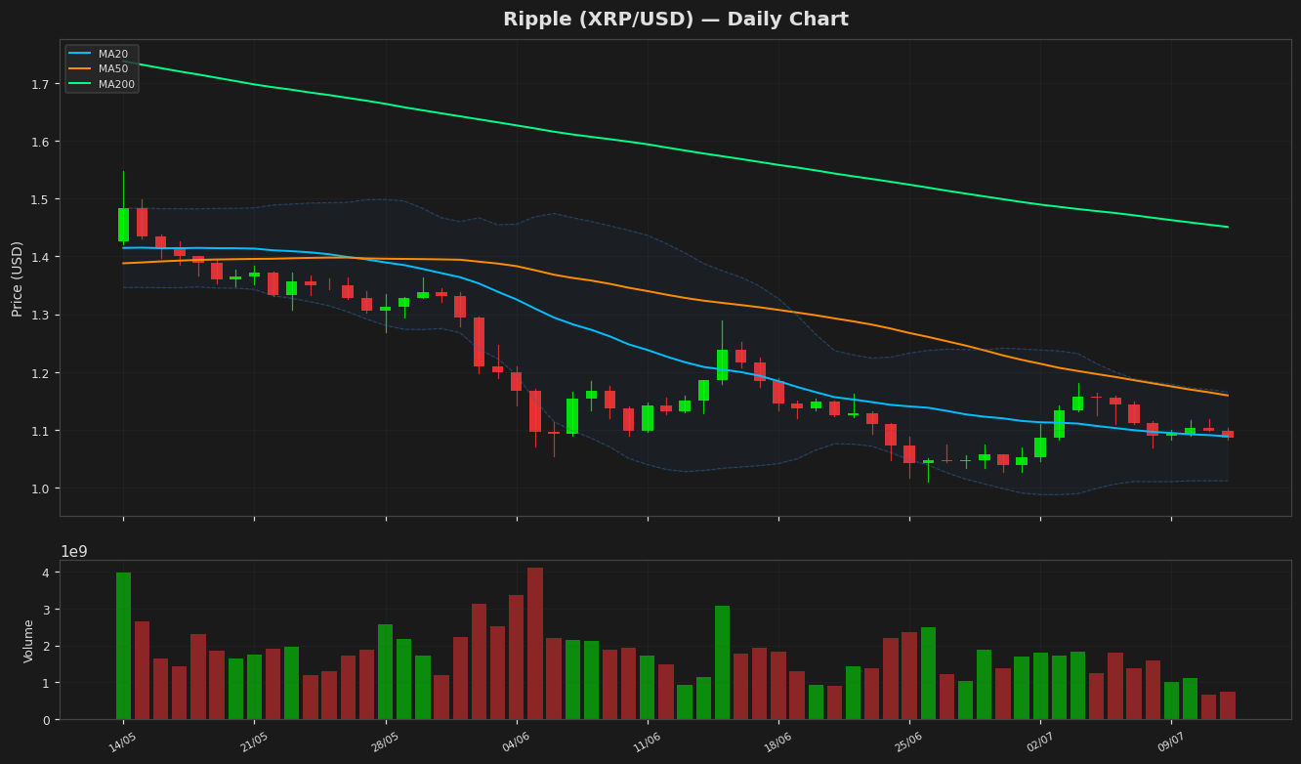The image size is (1301, 764).
Task: Click the blue MA20 legend line sample
Action: click(x=81, y=54)
